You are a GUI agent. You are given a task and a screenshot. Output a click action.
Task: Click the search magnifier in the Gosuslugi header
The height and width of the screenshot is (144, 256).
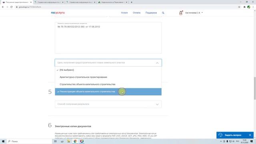click(x=163, y=13)
